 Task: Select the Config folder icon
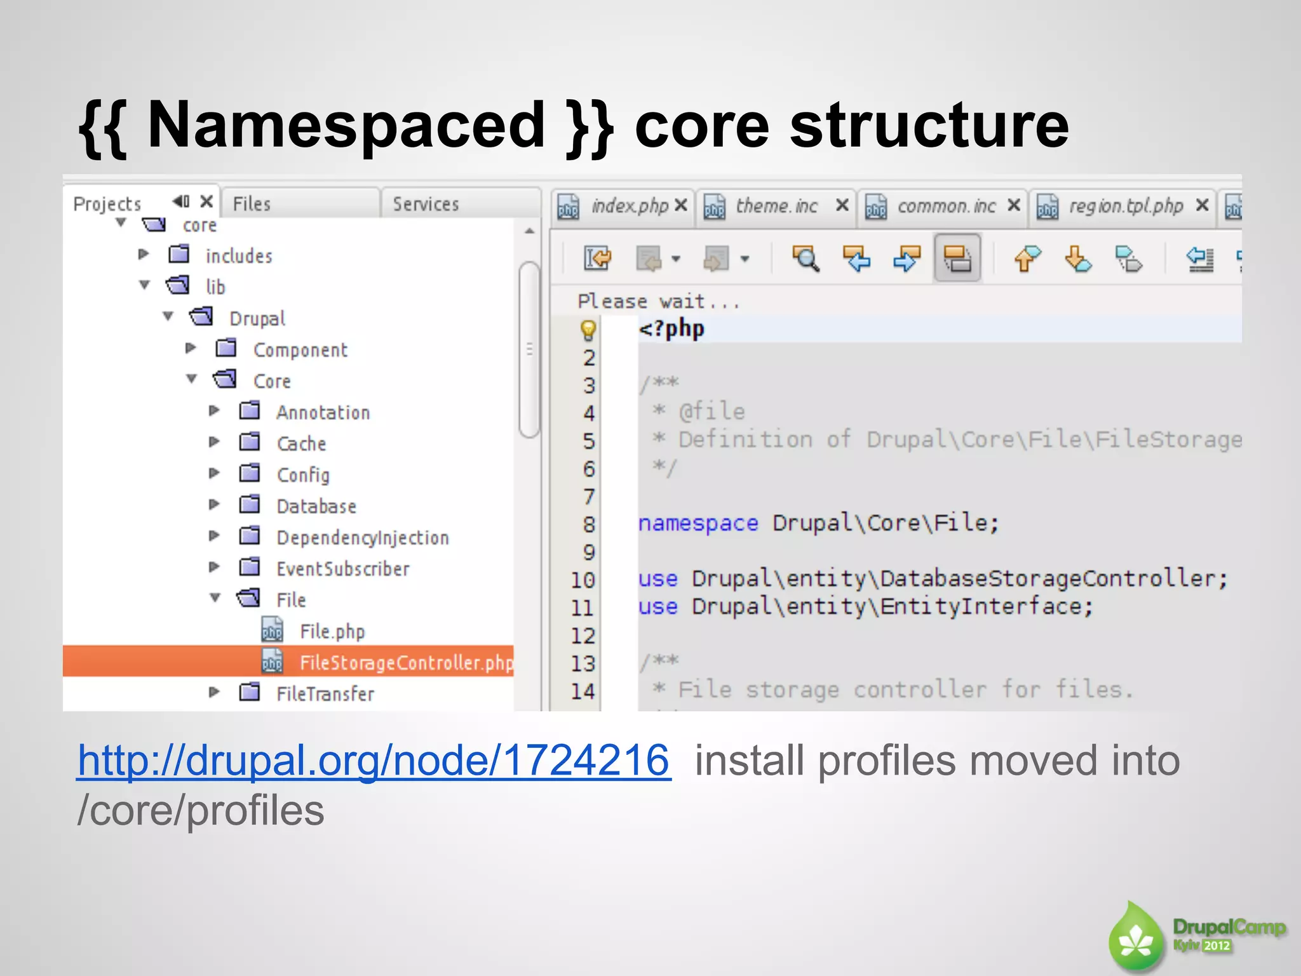pyautogui.click(x=250, y=473)
